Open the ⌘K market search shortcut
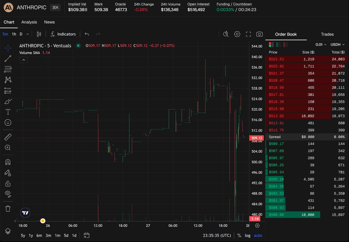349x242 pixels. point(55,8)
